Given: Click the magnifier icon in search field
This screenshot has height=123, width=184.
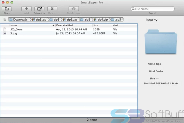Looking at the screenshot, I should 133,9.
